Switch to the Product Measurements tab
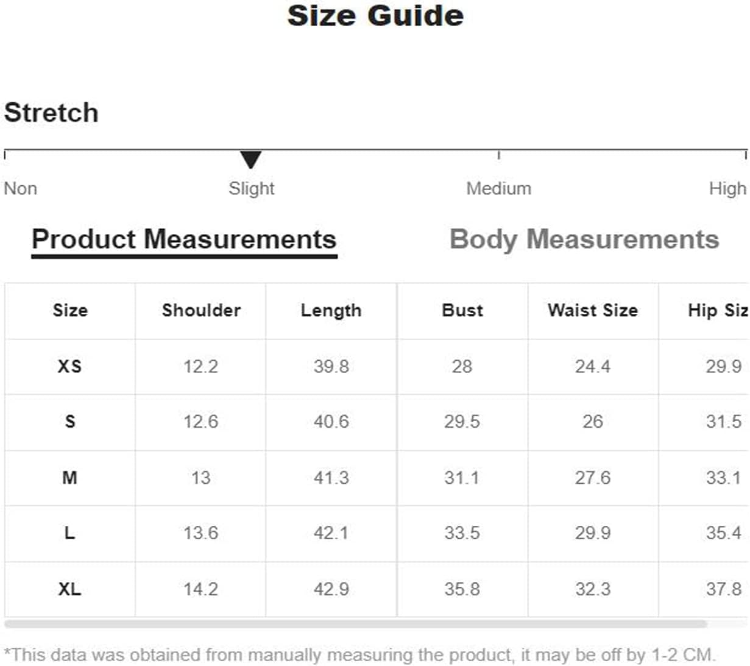Screen dimensions: 750x666 [x=184, y=239]
